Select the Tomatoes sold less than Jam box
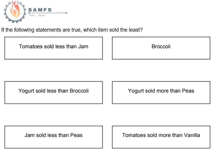Viewport: 216px width, 156px height. point(53,48)
